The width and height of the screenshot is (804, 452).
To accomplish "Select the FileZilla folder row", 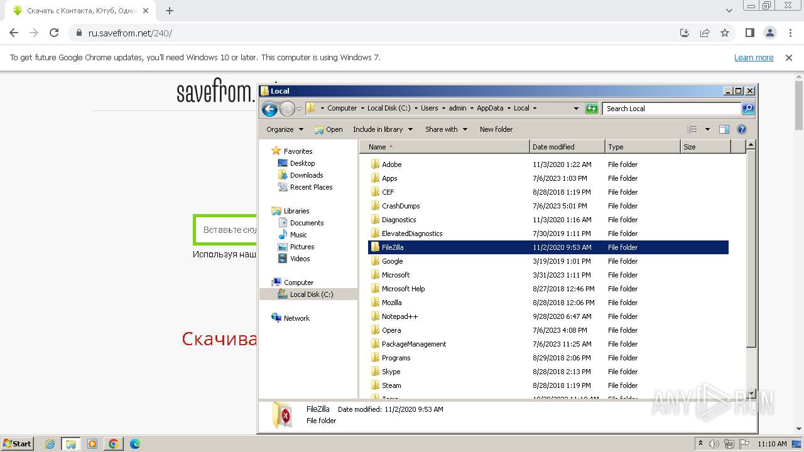I will [548, 247].
